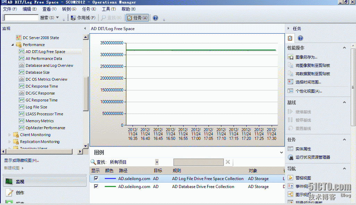The width and height of the screenshot is (356, 205).
Task: Click the tasks clipboard icon in task pane
Action: tap(290, 38)
